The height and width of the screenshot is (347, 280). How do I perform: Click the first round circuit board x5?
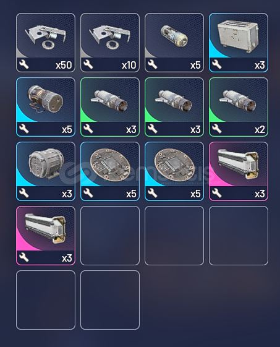point(110,171)
